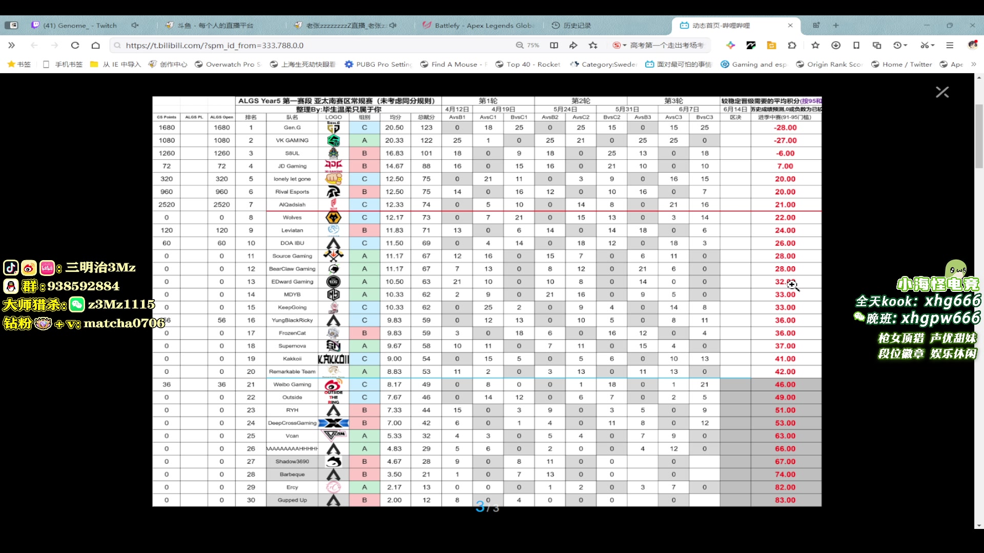984x553 pixels.
Task: Click the multi-window toolbar icon
Action: [x=877, y=45]
